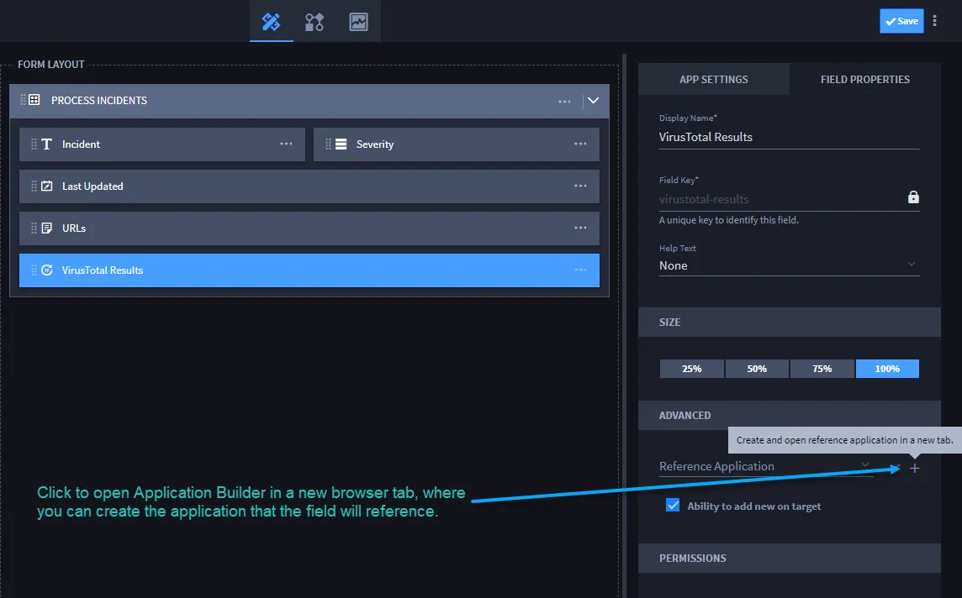Image resolution: width=962 pixels, height=598 pixels.
Task: Click the URLs field drag handle
Action: pyautogui.click(x=34, y=228)
